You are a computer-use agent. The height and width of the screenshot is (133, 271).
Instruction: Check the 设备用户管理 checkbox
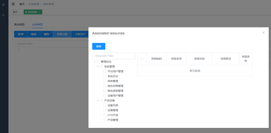pos(105,96)
